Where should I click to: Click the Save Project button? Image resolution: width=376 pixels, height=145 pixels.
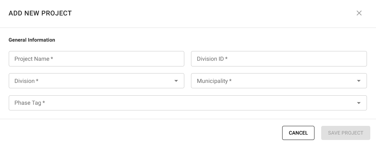(345, 133)
